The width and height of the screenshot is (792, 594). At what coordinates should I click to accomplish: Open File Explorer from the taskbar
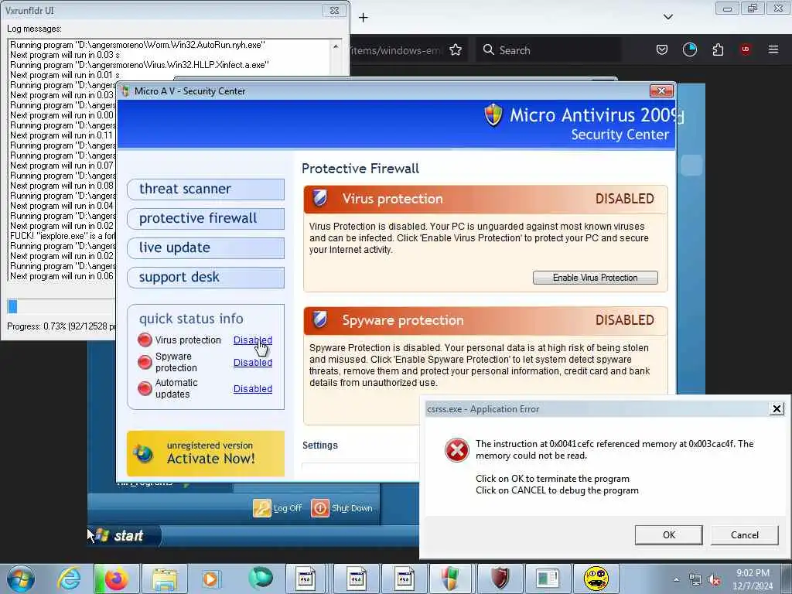[x=165, y=579]
